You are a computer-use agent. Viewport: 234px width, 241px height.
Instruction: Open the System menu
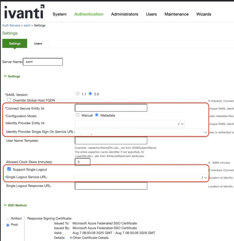[60, 14]
